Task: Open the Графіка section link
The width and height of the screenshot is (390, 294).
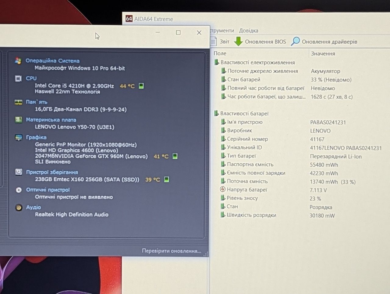Action: tap(36, 137)
